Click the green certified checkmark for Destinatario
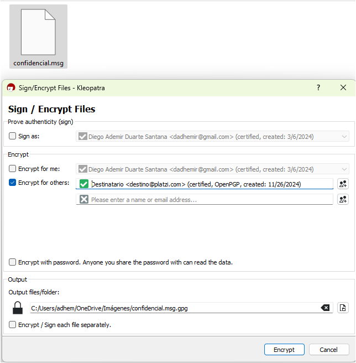The width and height of the screenshot is (356, 363). pyautogui.click(x=84, y=184)
